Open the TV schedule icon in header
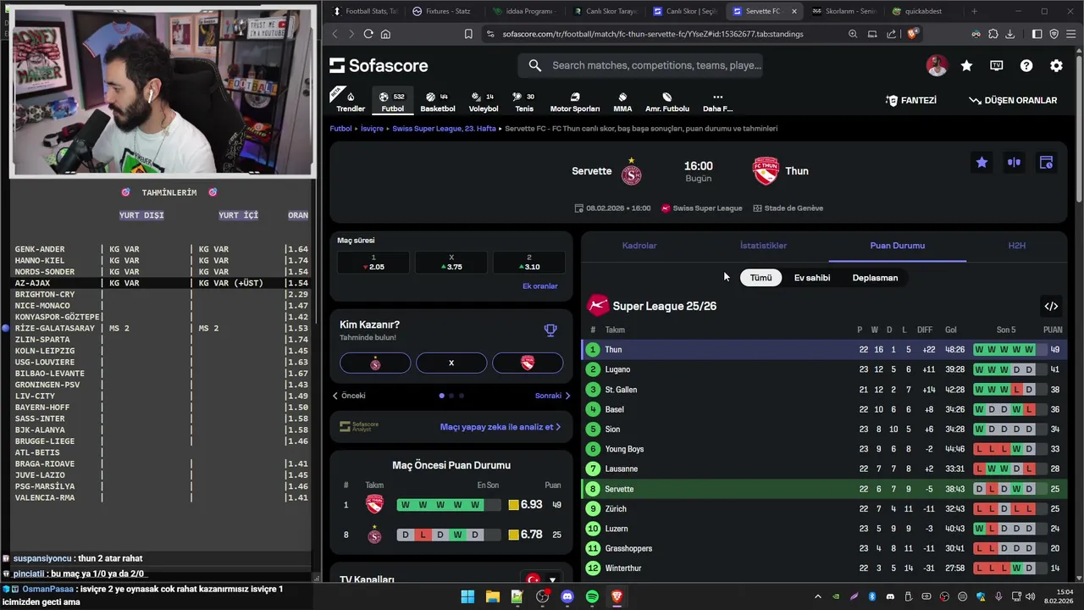This screenshot has height=610, width=1084. pos(997,65)
